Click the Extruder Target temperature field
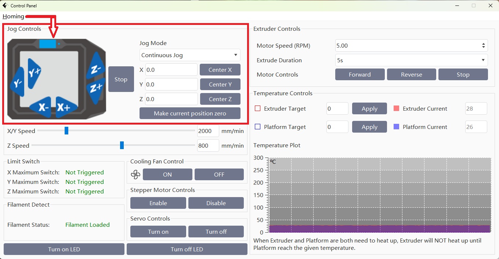 pyautogui.click(x=337, y=108)
